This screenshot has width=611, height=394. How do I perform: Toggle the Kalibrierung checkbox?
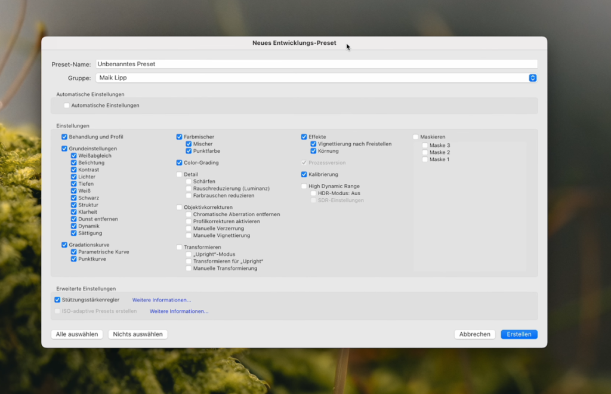(304, 174)
